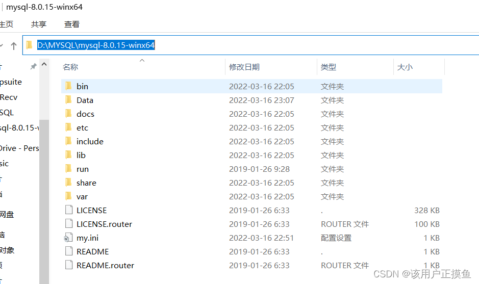Click the README file icon
The height and width of the screenshot is (284, 479).
coord(69,251)
